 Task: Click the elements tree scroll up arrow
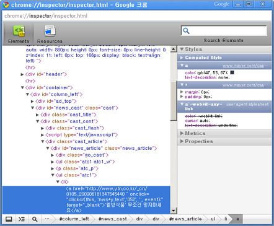tap(174, 49)
